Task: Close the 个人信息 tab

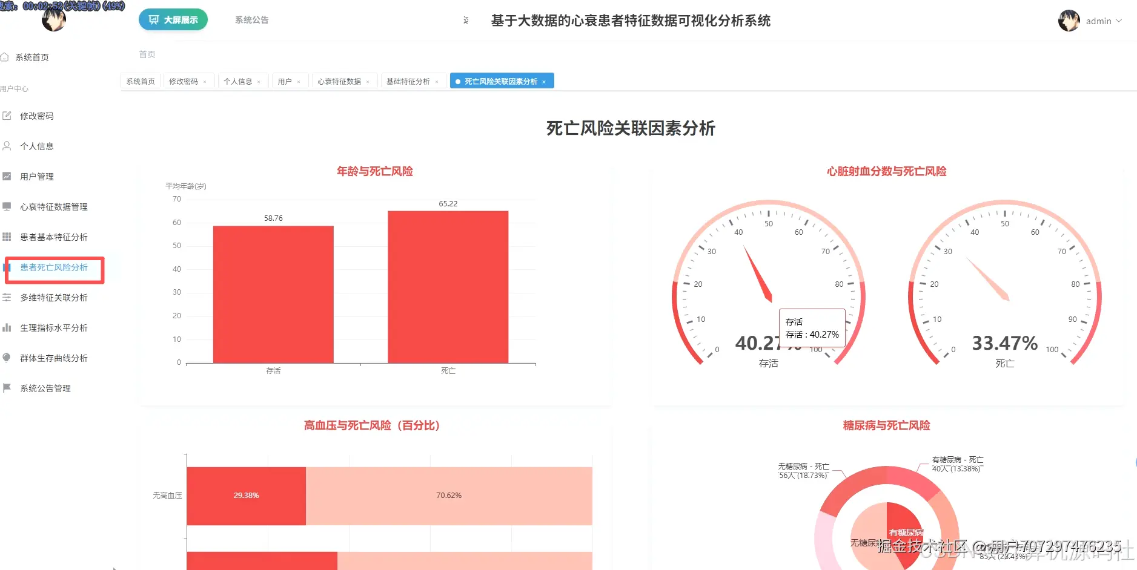Action: 259,80
